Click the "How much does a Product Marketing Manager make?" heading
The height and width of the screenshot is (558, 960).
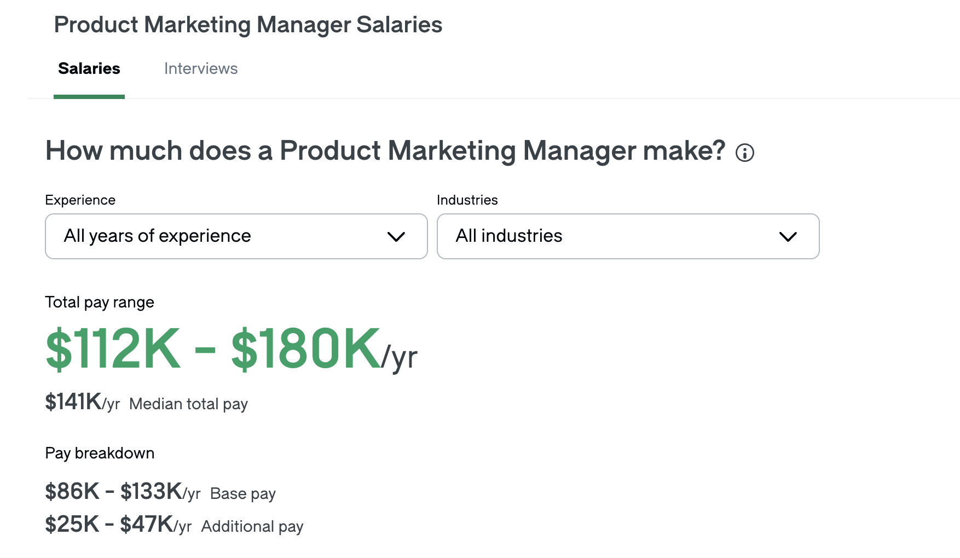[385, 150]
